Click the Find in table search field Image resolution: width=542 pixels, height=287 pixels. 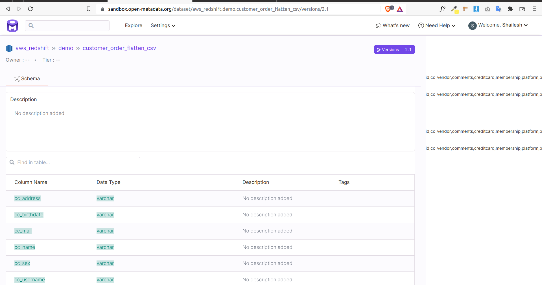[x=73, y=162]
